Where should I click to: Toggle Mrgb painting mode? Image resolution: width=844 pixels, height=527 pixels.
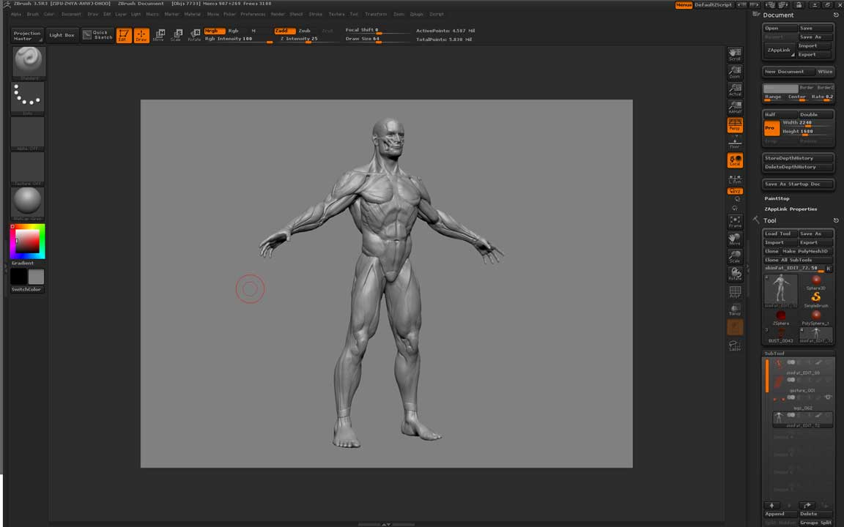(214, 31)
